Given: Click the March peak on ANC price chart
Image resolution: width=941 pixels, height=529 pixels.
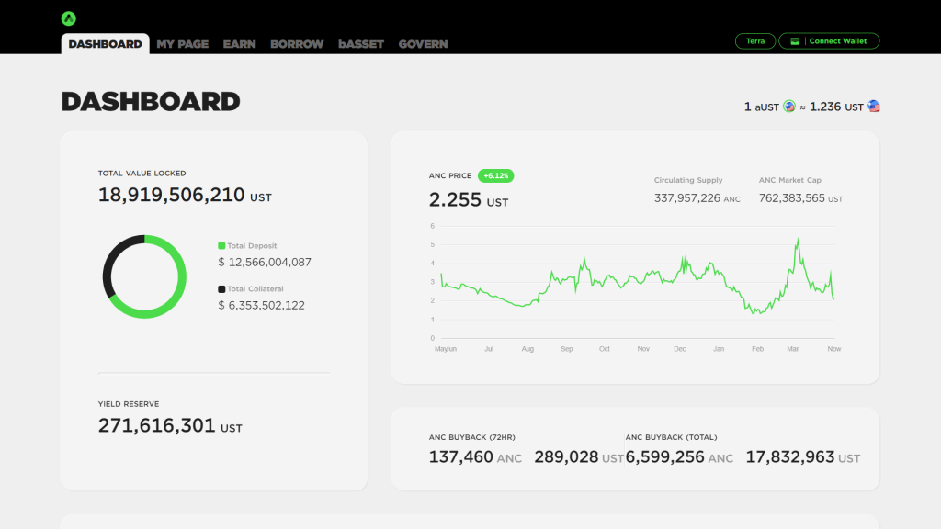Looking at the screenshot, I should (x=798, y=240).
